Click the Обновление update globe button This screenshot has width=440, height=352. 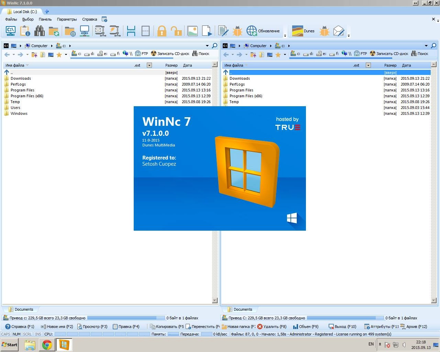coord(263,31)
